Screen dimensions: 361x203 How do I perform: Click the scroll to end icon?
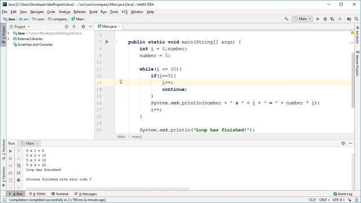19,173
